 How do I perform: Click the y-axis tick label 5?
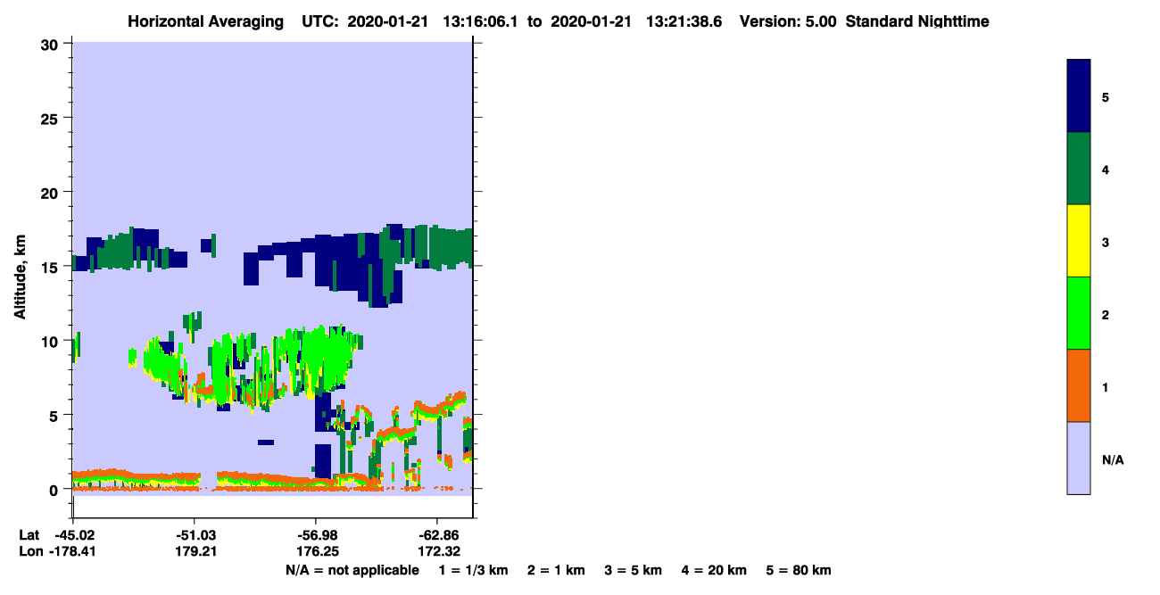(55, 415)
